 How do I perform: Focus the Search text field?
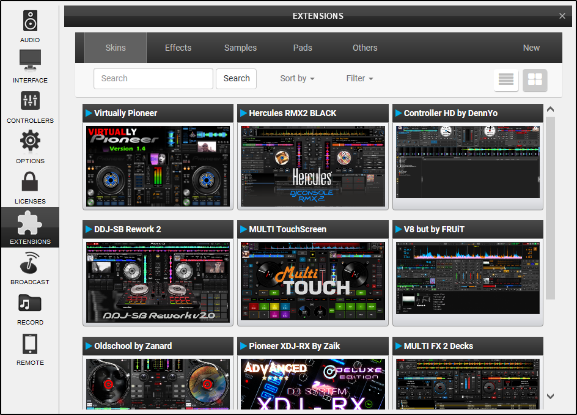click(x=153, y=78)
